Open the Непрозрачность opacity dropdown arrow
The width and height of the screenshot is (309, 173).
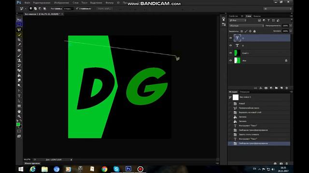click(291, 25)
